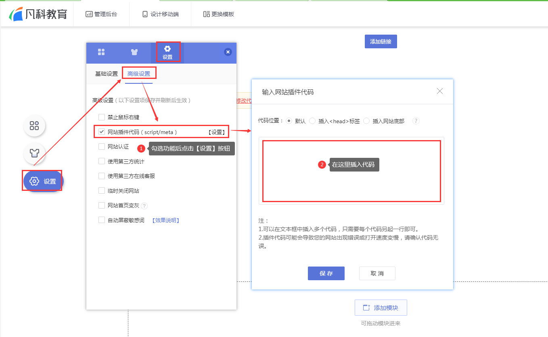Enable 使用第三方统计 checkbox
The height and width of the screenshot is (337, 548).
pyautogui.click(x=102, y=161)
